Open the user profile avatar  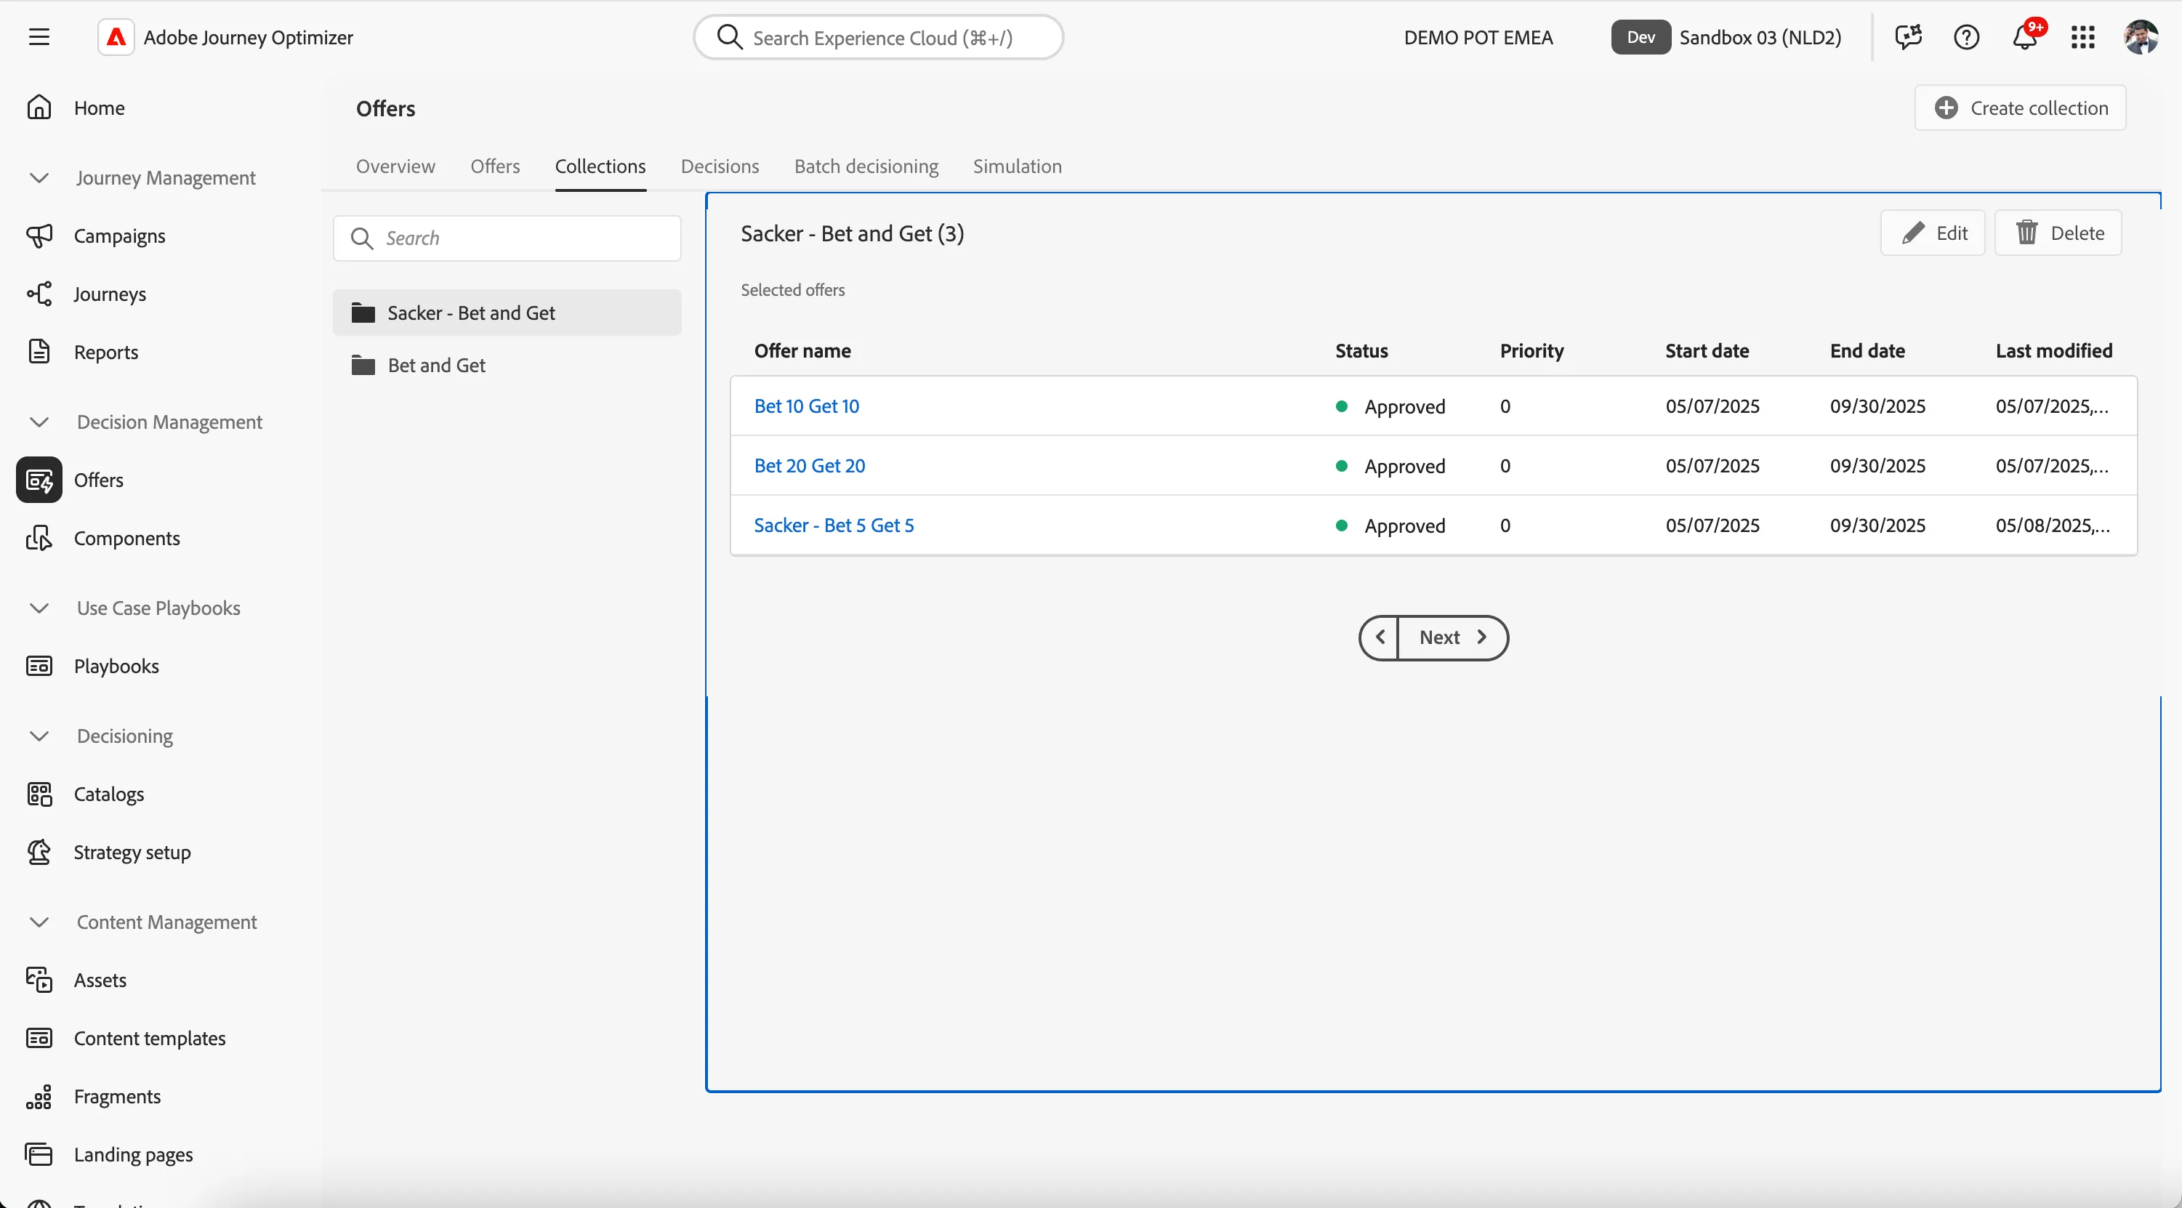click(2141, 37)
